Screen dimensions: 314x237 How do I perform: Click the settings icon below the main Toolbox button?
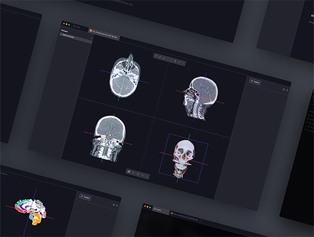(284, 89)
